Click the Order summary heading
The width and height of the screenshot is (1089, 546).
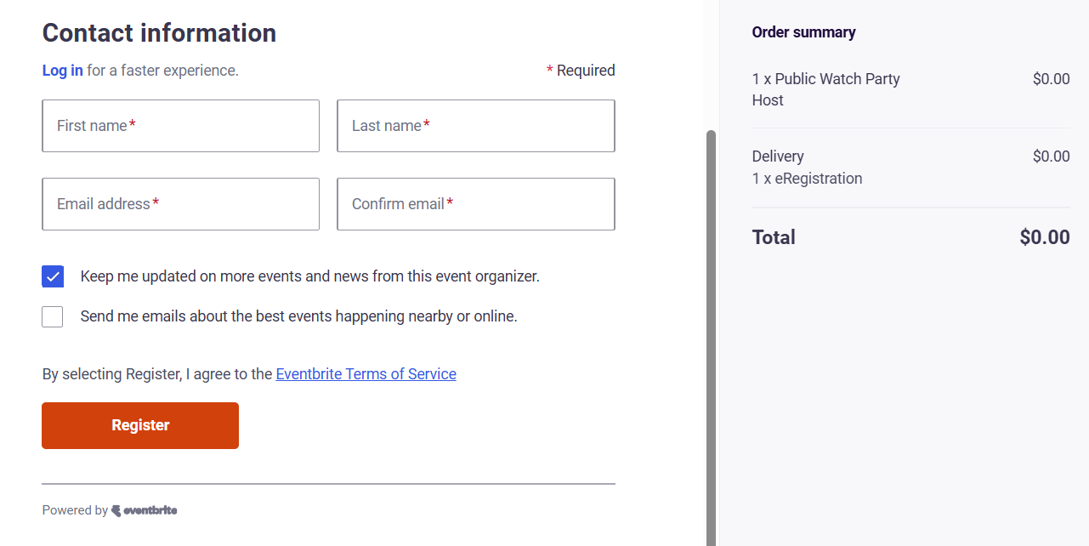point(803,32)
